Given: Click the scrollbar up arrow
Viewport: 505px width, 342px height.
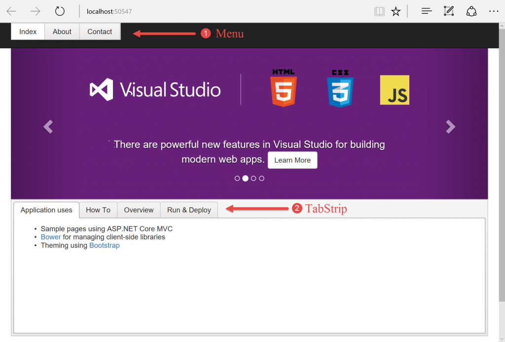Looking at the screenshot, I should tap(502, 26).
